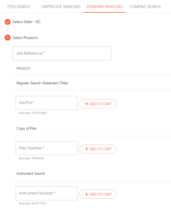Switch to Certificate Searches tab

click(61, 7)
